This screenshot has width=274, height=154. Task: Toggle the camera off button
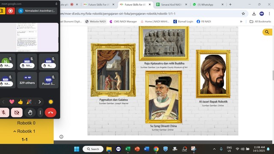point(17,113)
